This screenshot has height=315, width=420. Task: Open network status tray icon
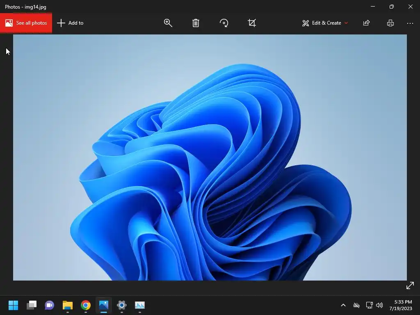(x=370, y=305)
